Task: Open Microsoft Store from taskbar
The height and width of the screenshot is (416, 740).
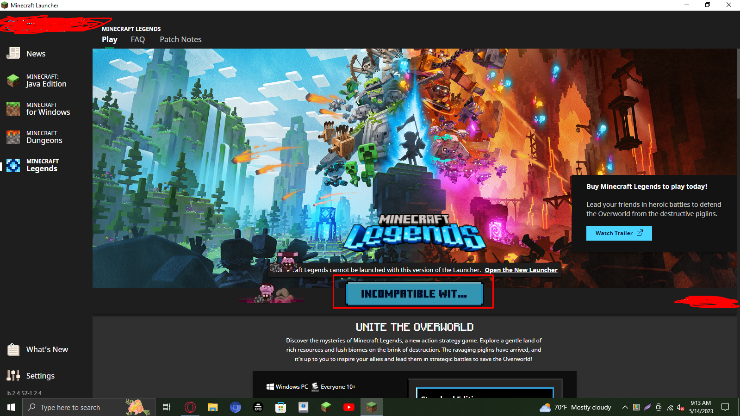Action: coord(280,407)
